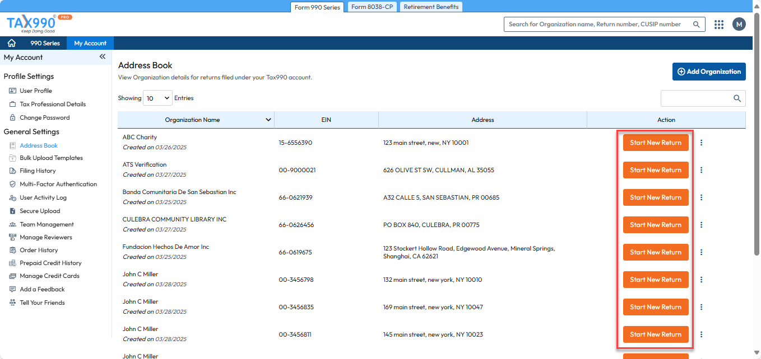The width and height of the screenshot is (761, 359).
Task: Open more options for CULEBRA COMMUNITY LIBRARY
Action: (701, 225)
